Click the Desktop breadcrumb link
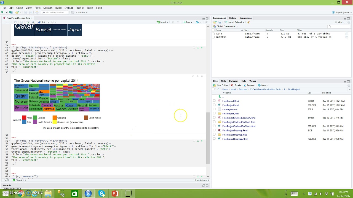The image size is (353, 198). (243, 89)
